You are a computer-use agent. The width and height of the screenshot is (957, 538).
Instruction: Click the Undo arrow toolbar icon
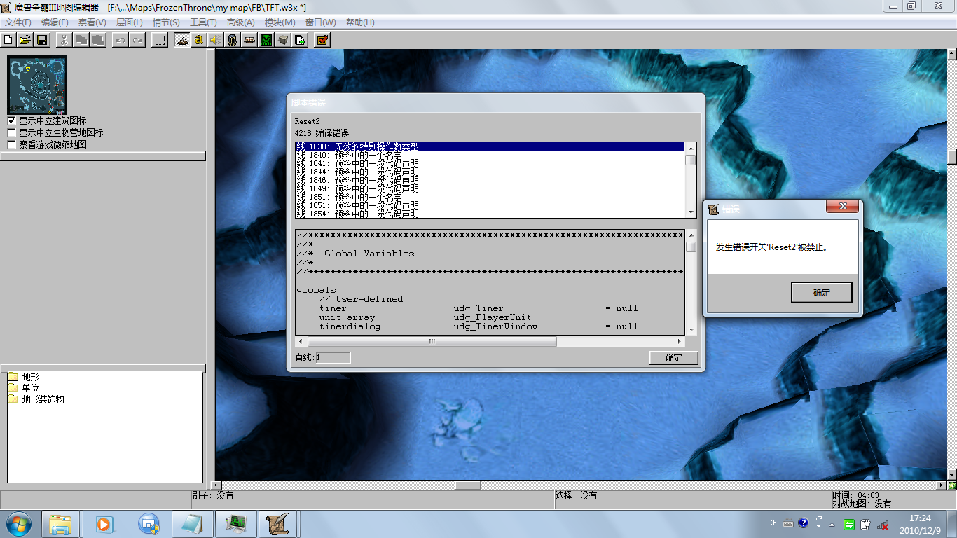pyautogui.click(x=121, y=40)
